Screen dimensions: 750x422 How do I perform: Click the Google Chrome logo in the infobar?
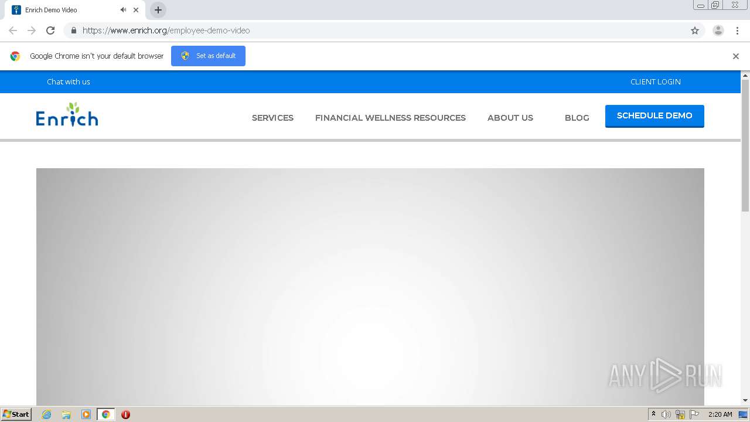(x=15, y=56)
